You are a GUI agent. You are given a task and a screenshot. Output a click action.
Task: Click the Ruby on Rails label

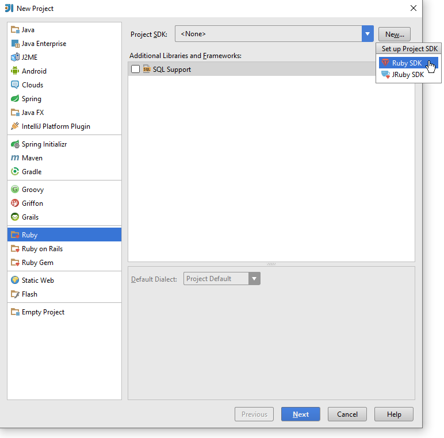click(x=42, y=249)
